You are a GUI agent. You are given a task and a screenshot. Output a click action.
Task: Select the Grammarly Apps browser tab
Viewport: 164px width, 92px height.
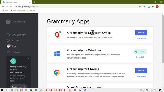[x=16, y=2]
